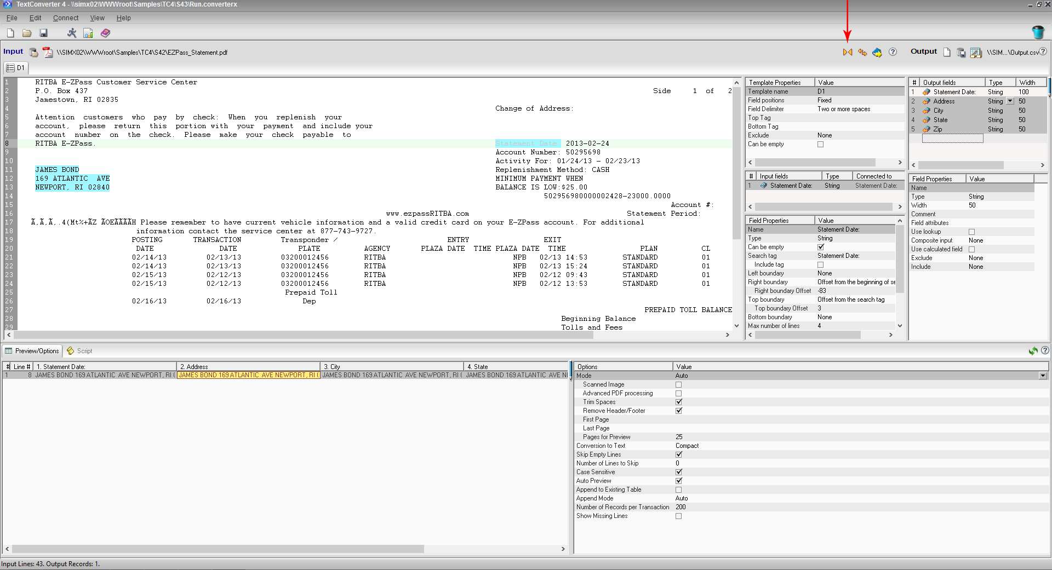Screen dimensions: 1052x570
Task: Select Statement Date output field row
Action: (x=978, y=92)
